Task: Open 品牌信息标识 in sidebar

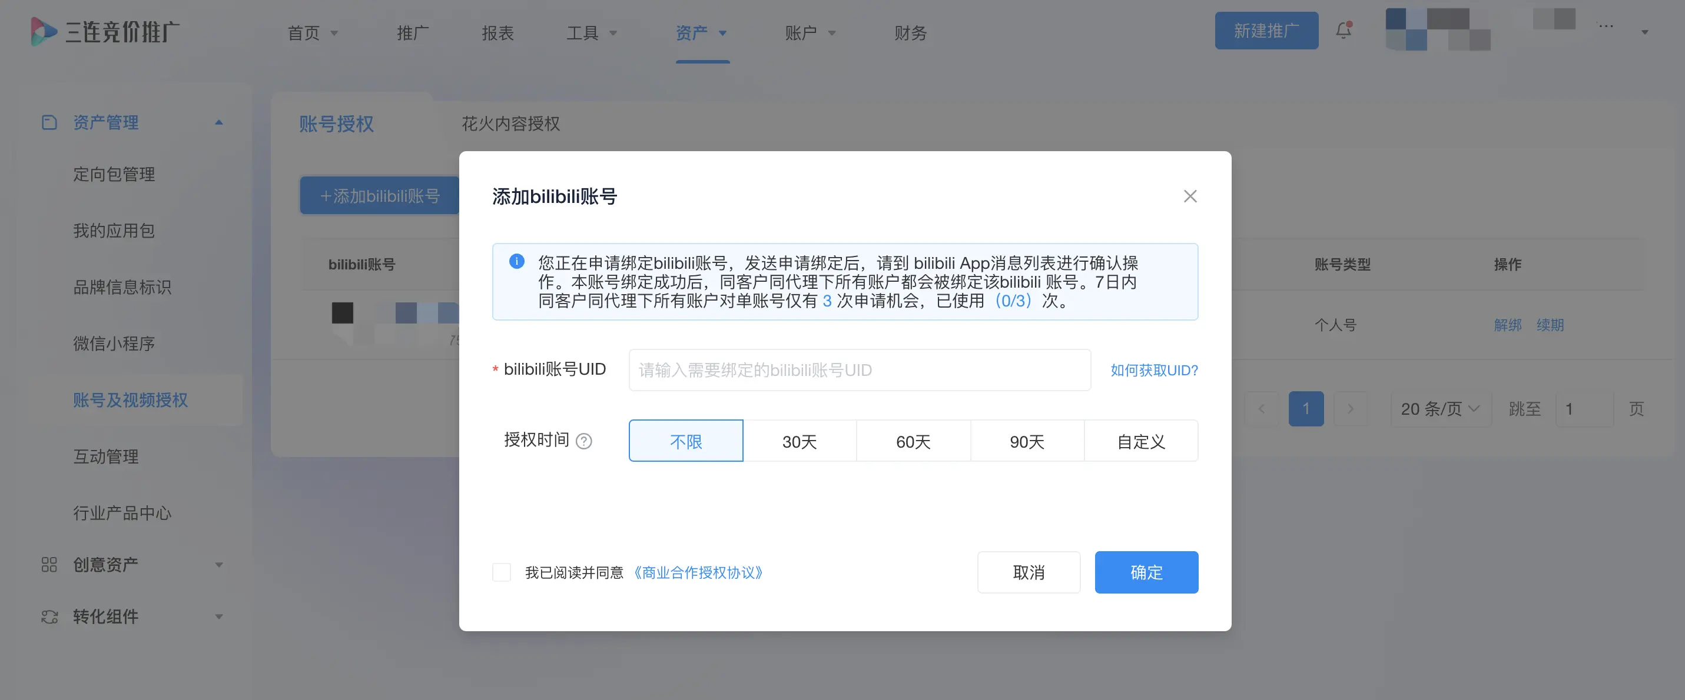Action: 122,287
